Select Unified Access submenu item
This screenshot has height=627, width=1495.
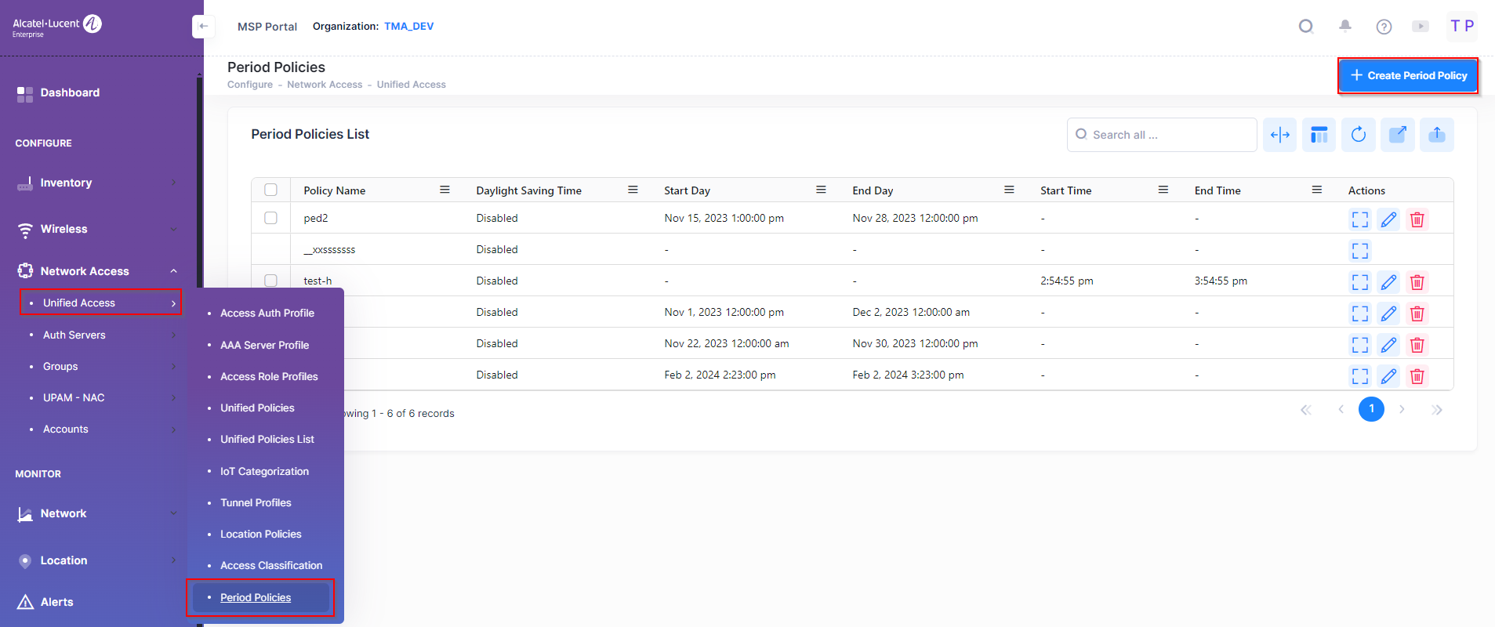(x=101, y=303)
